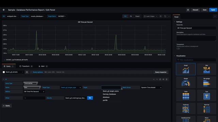Collapse the options pane arrow icon
The height and width of the screenshot is (122, 218).
click(215, 17)
